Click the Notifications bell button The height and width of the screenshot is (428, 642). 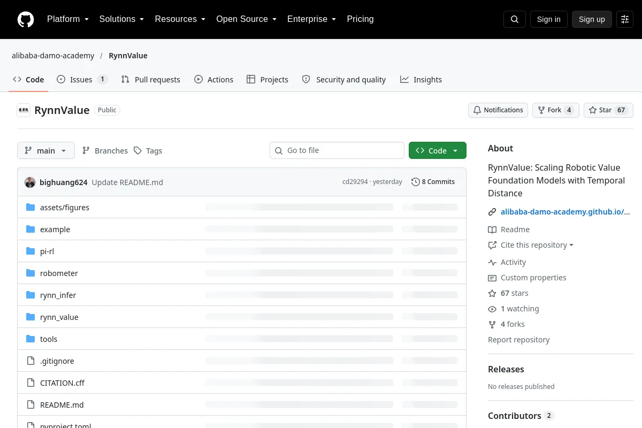click(498, 110)
